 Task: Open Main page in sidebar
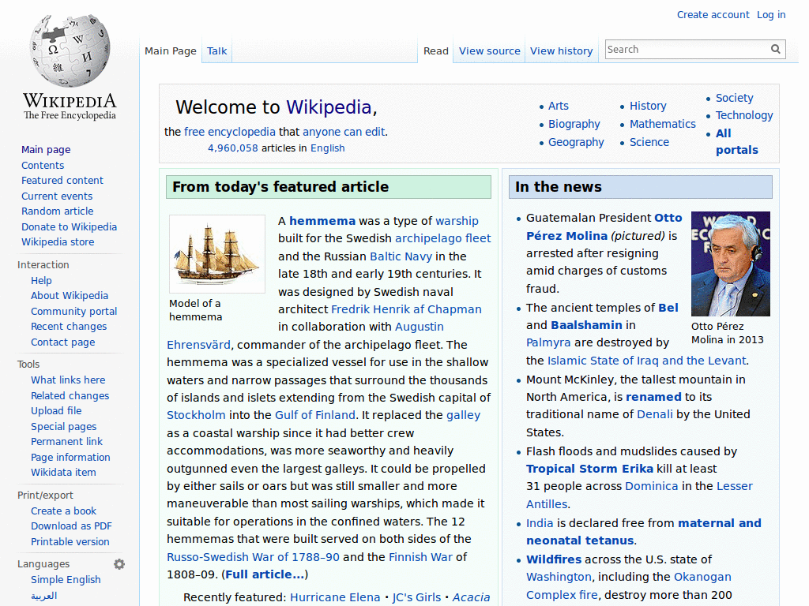[46, 150]
